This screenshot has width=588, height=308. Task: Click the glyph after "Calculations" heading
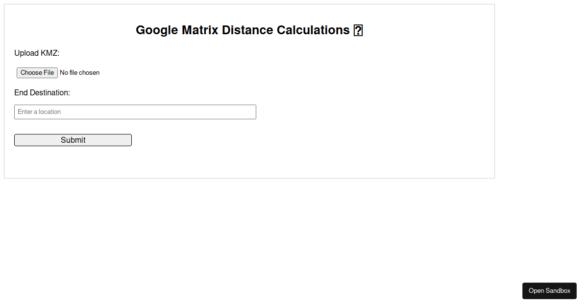click(358, 30)
